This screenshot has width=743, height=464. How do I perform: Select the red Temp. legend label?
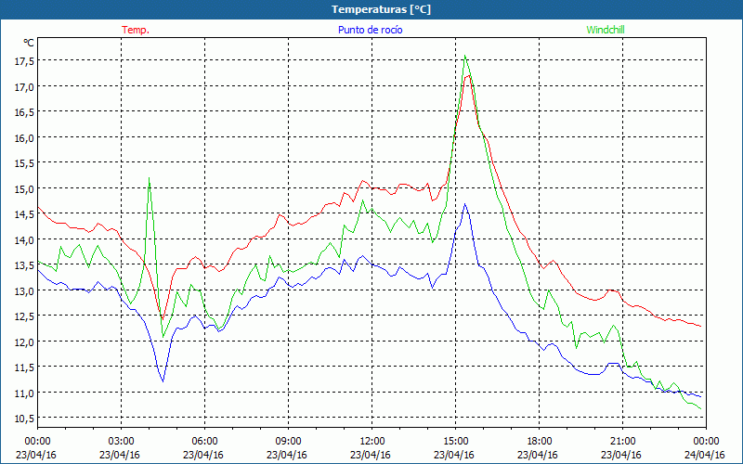[x=136, y=30]
